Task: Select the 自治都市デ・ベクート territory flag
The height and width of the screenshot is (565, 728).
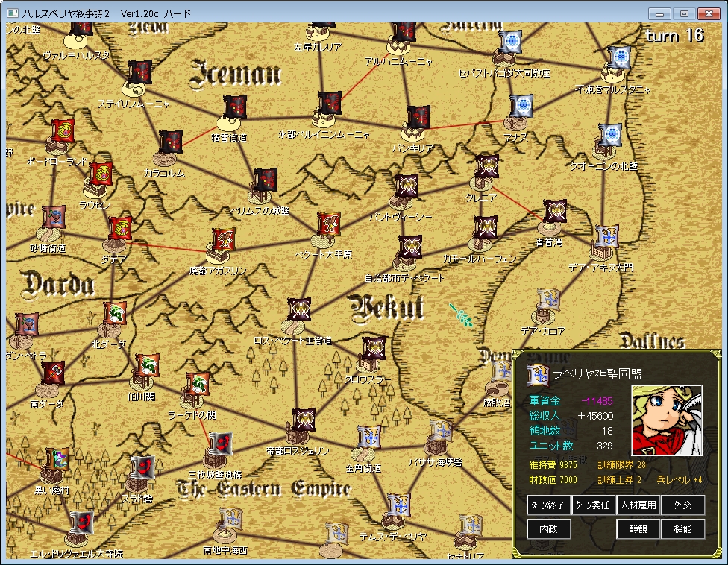Action: point(410,247)
